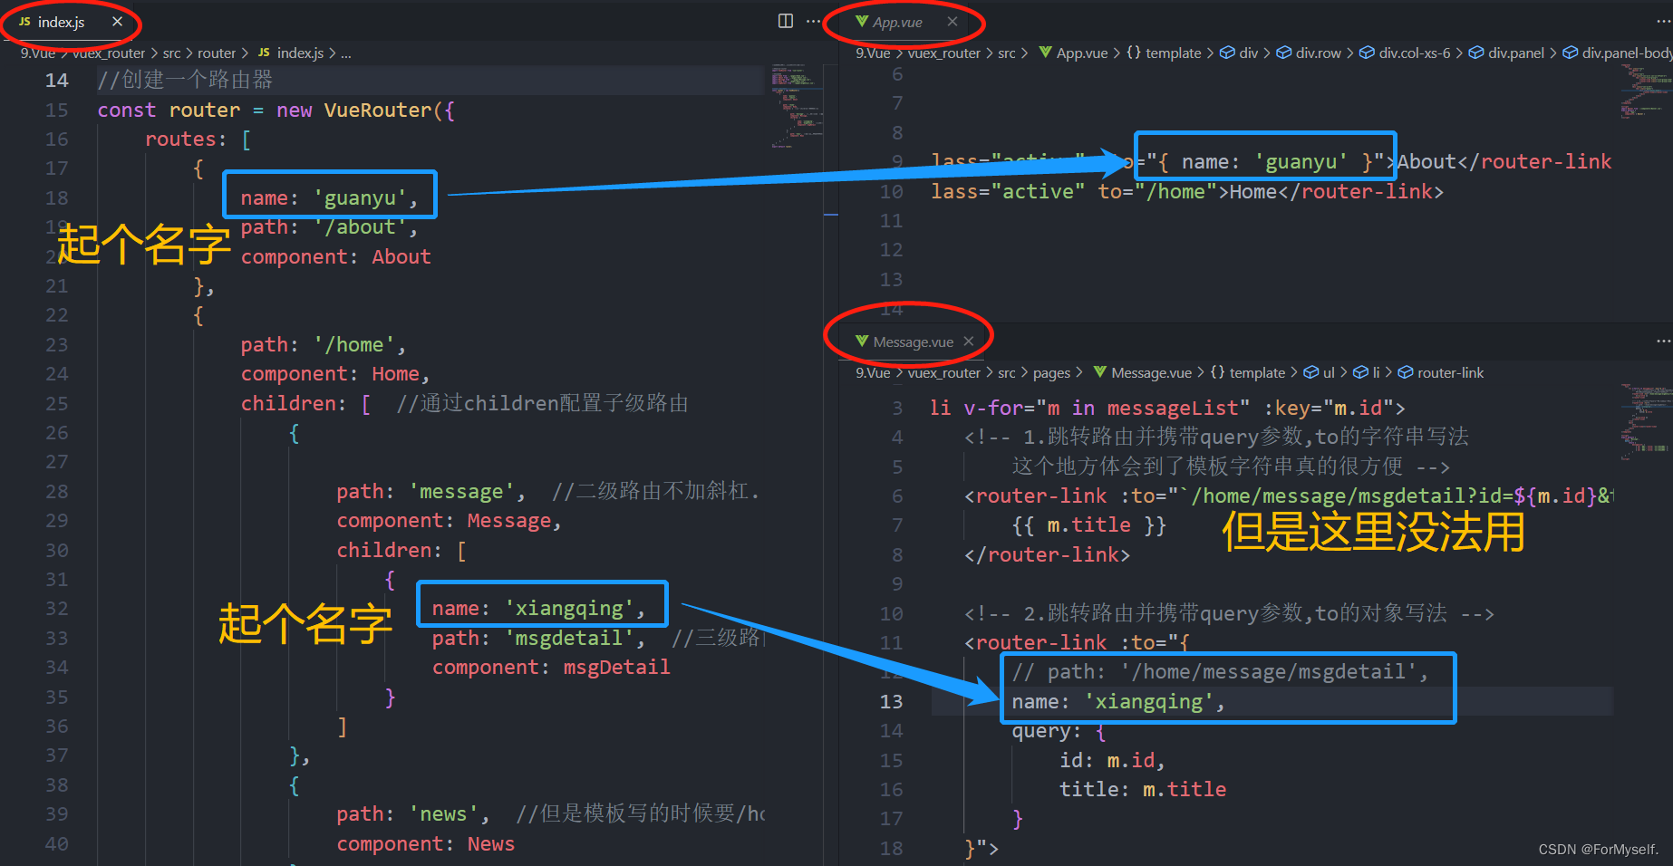This screenshot has width=1673, height=866.
Task: Click "path: 'msgdetail'," in index.js
Action: [539, 639]
